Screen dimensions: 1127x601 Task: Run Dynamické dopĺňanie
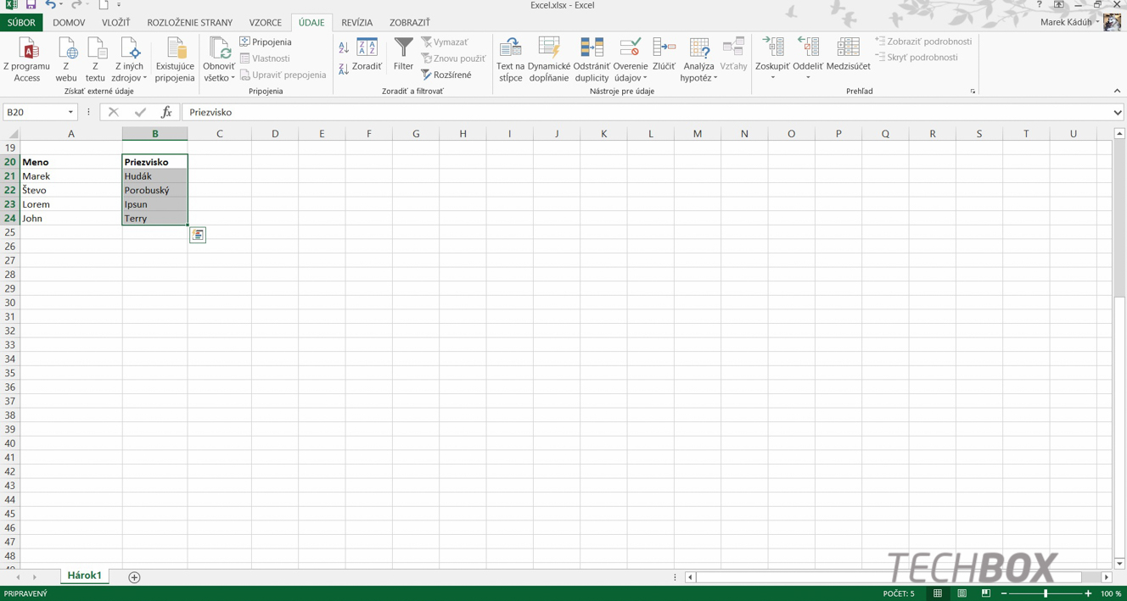(549, 59)
